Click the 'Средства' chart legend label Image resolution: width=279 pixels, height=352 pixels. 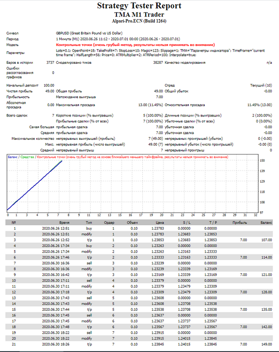pos(27,157)
